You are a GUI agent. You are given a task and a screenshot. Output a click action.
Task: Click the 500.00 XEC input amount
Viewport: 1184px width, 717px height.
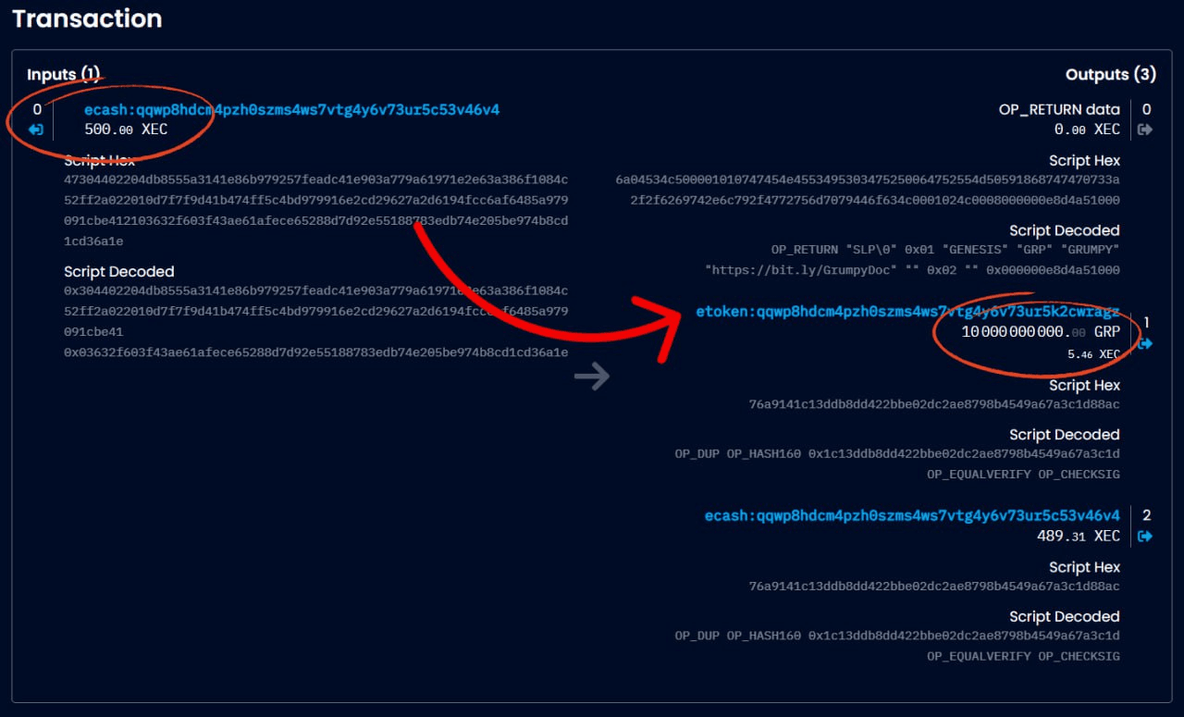[126, 130]
